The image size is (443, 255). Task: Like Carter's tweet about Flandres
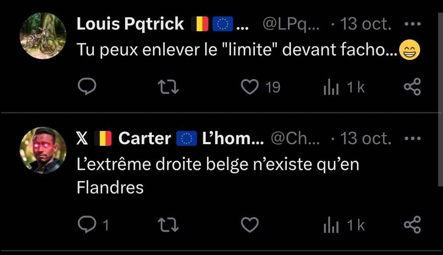pos(249,225)
